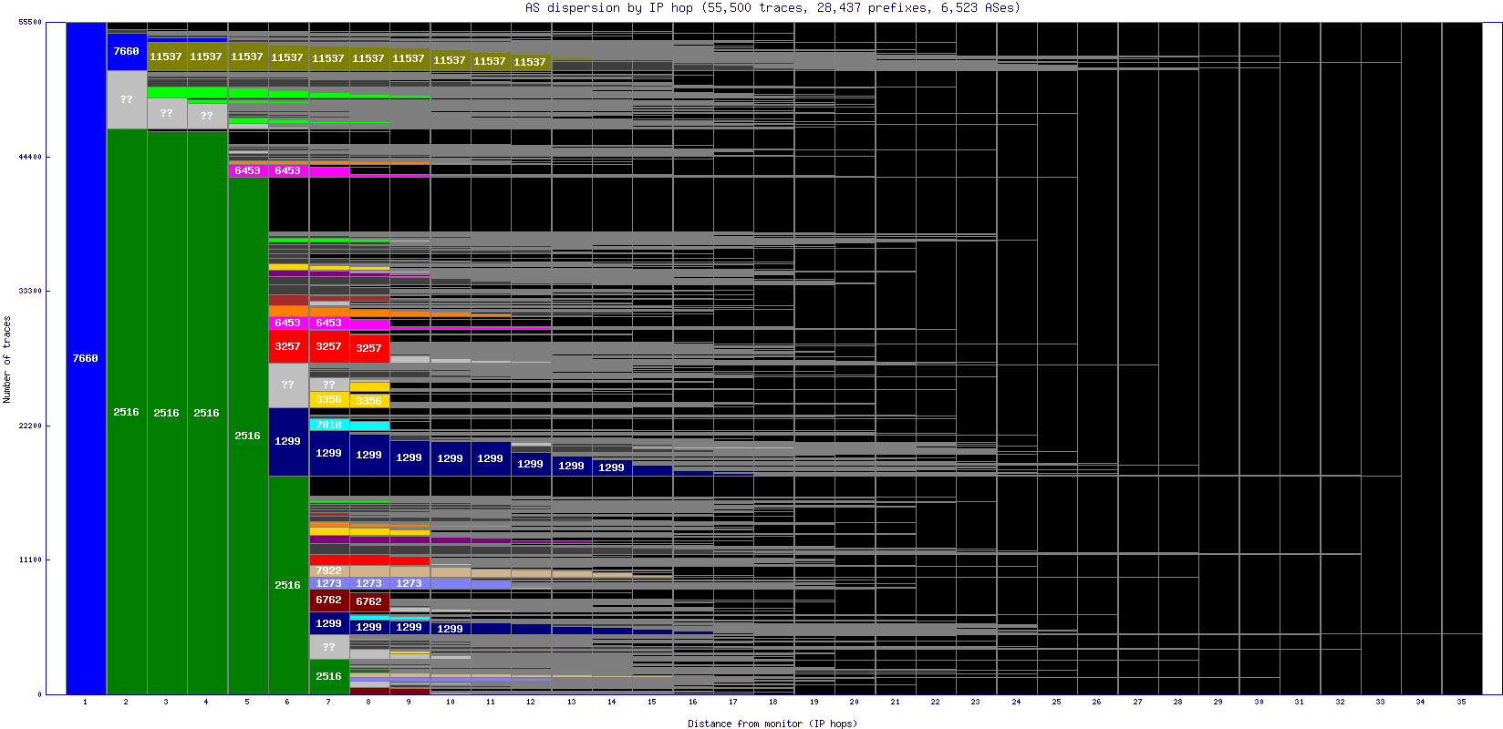Click the x-axis tick label 1
Image resolution: width=1503 pixels, height=729 pixels.
click(x=86, y=702)
